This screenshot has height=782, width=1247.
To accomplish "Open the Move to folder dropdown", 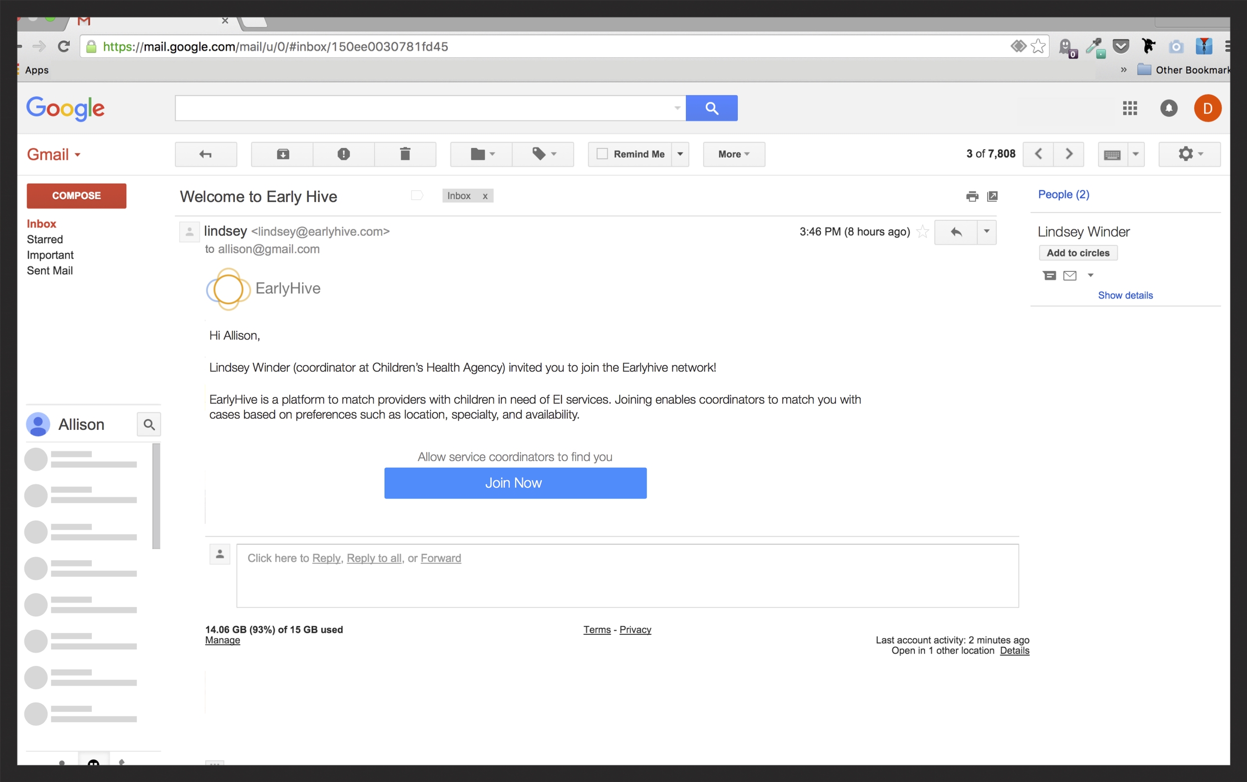I will [x=481, y=154].
